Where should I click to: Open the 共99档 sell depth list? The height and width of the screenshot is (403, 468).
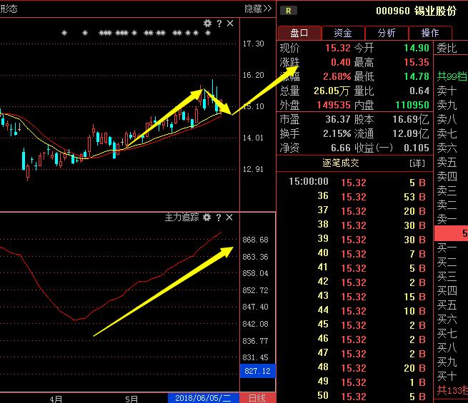point(452,76)
